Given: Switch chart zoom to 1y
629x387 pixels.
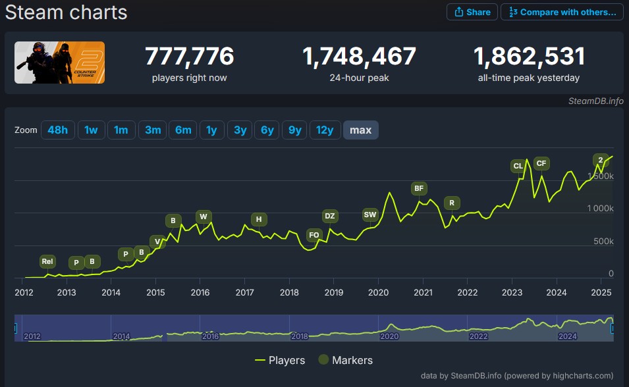Looking at the screenshot, I should 211,130.
